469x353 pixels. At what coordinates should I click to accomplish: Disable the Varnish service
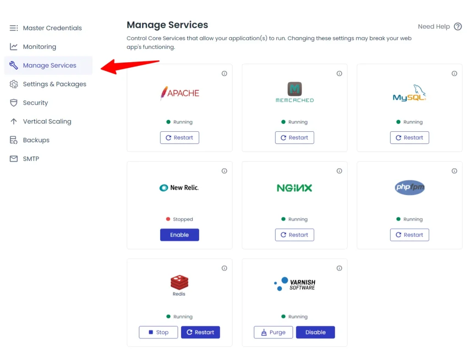[315, 332]
